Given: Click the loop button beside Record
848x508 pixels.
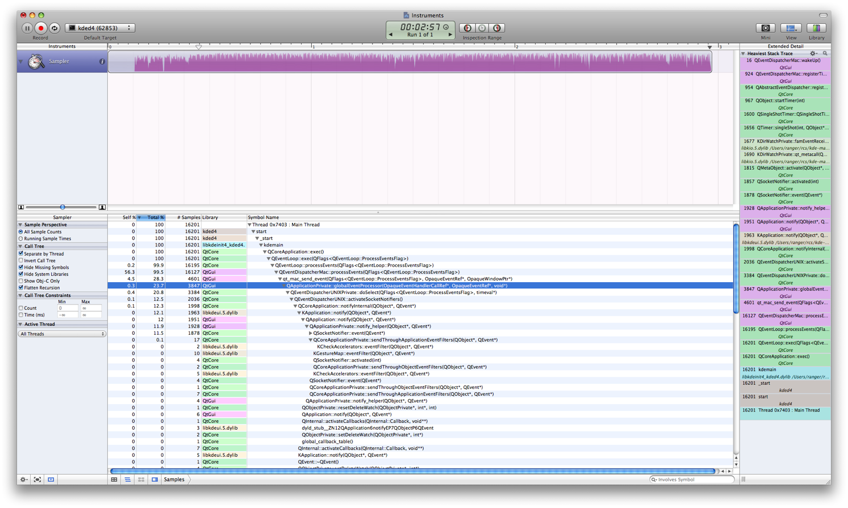Looking at the screenshot, I should point(55,28).
